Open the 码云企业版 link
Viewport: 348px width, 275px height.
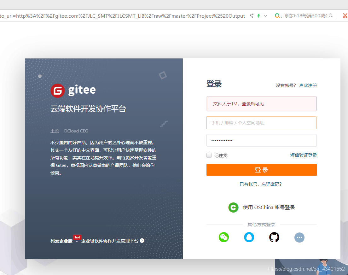click(61, 241)
